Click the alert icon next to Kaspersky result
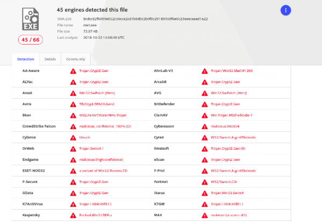 point(73,215)
